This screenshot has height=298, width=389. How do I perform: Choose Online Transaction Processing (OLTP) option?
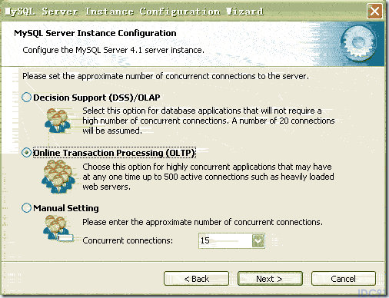pos(26,153)
